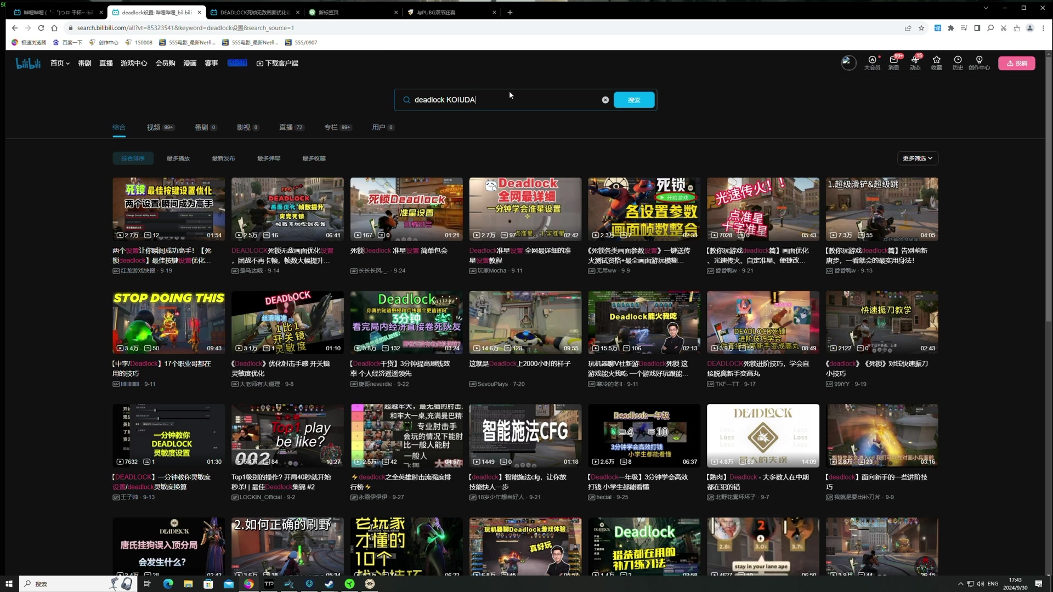Expand 更多筛选 filter dropdown

918,158
